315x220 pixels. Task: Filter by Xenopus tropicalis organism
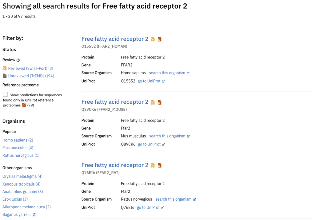[x=21, y=184]
